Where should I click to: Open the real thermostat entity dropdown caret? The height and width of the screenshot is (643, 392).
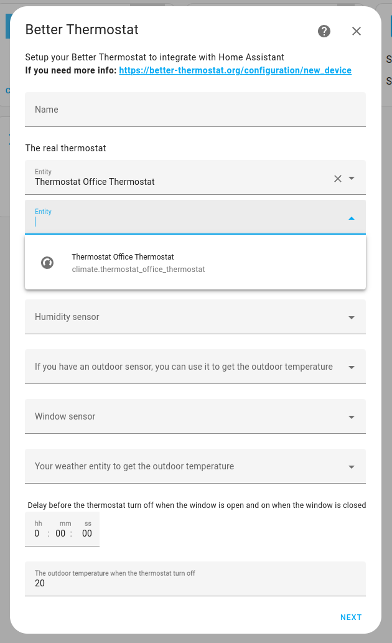pyautogui.click(x=353, y=178)
